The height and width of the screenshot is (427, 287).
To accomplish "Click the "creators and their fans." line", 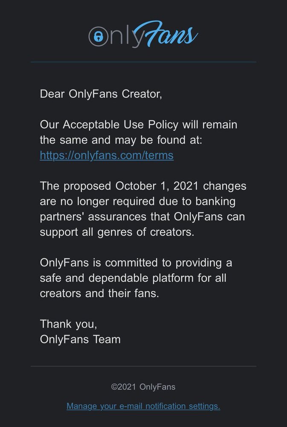I will tap(99, 293).
